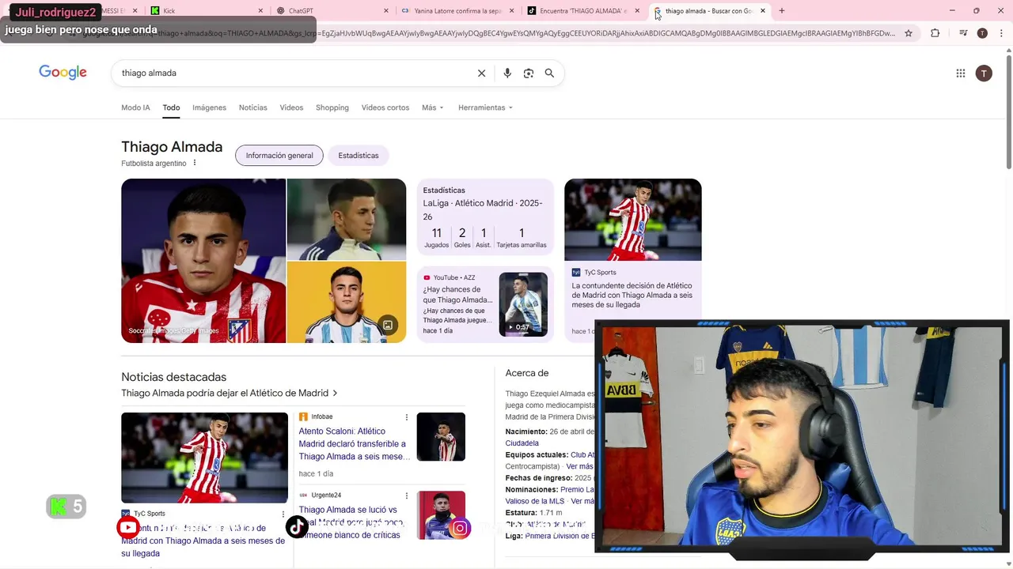Expand the Herramientas dropdown
Viewport: 1013px width, 569px height.
click(x=485, y=107)
